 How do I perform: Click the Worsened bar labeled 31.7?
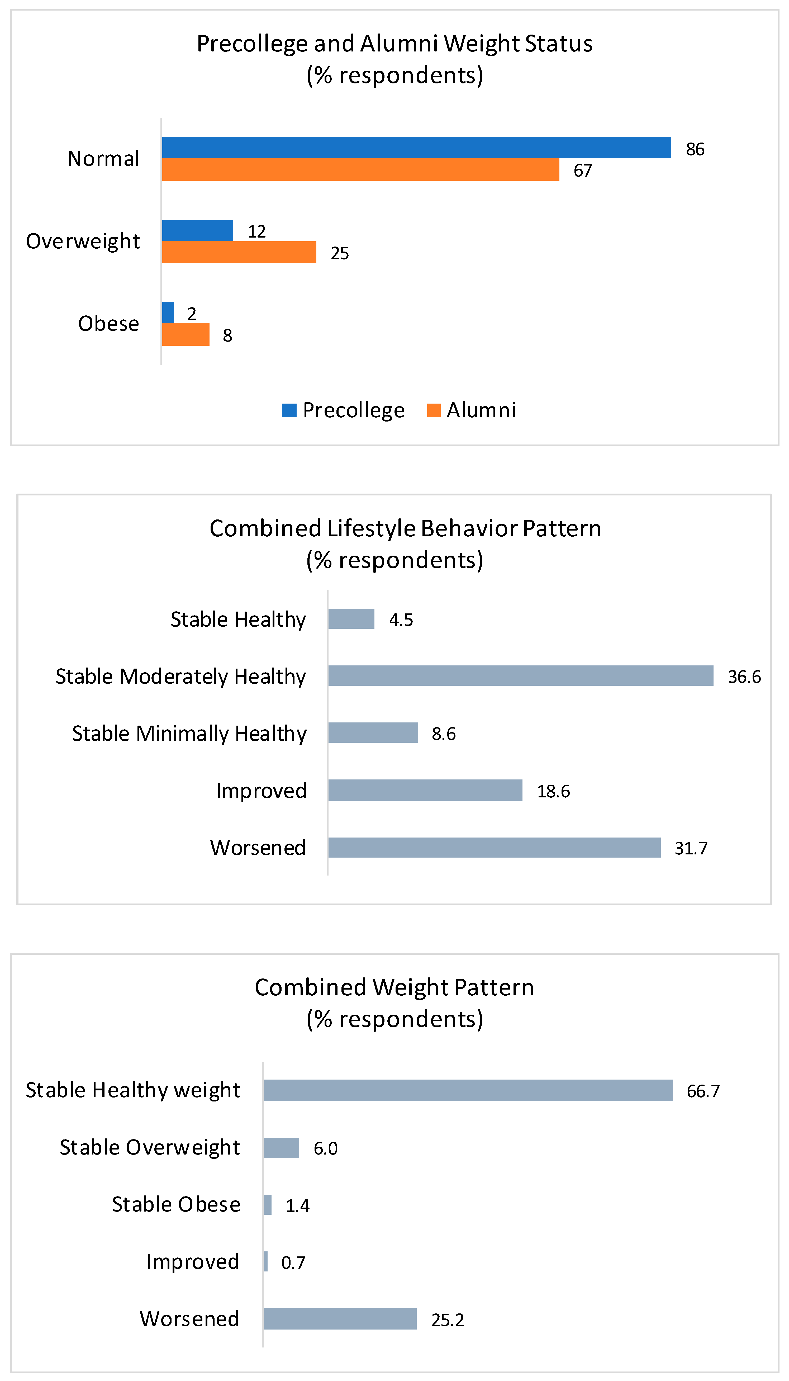point(494,847)
